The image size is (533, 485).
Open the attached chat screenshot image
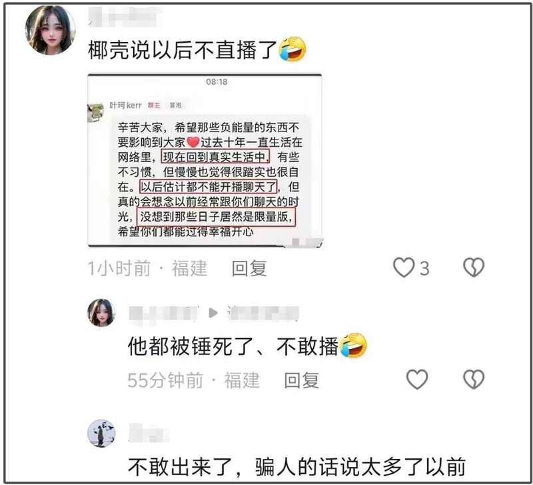point(205,160)
